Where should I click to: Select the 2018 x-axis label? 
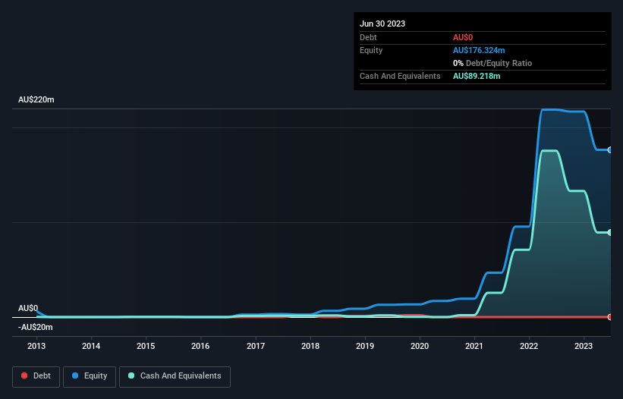(310, 346)
